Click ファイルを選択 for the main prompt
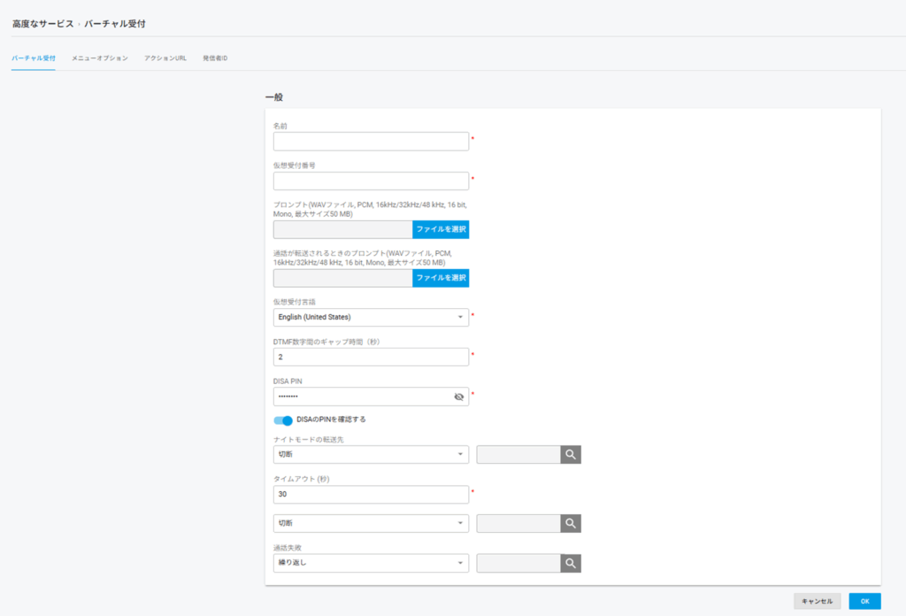Screen dimensions: 906x616 click(x=441, y=229)
